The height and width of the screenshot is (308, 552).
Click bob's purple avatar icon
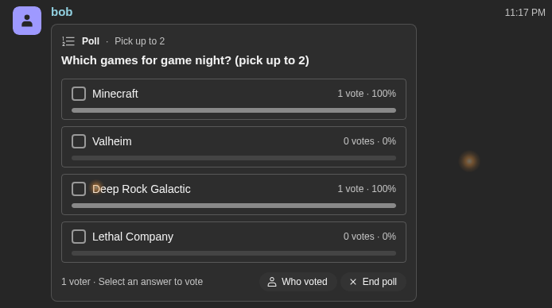(27, 21)
